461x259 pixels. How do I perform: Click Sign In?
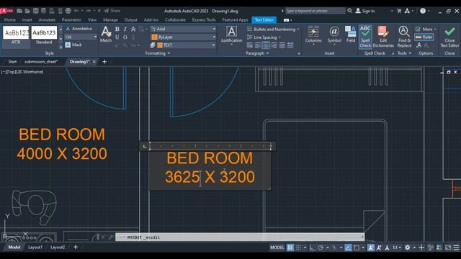365,11
